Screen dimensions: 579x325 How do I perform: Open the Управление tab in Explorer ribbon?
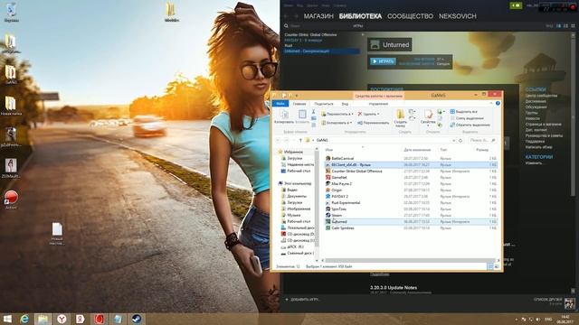(378, 104)
